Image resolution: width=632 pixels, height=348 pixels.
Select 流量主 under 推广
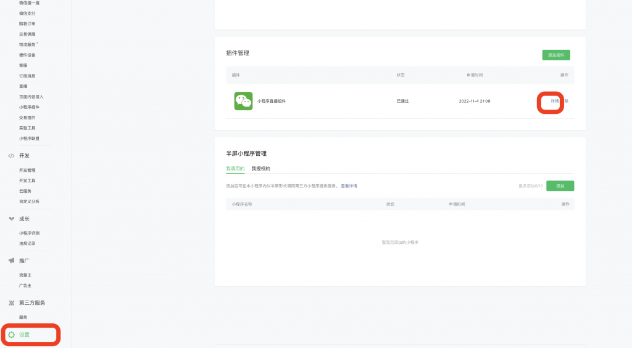point(25,275)
